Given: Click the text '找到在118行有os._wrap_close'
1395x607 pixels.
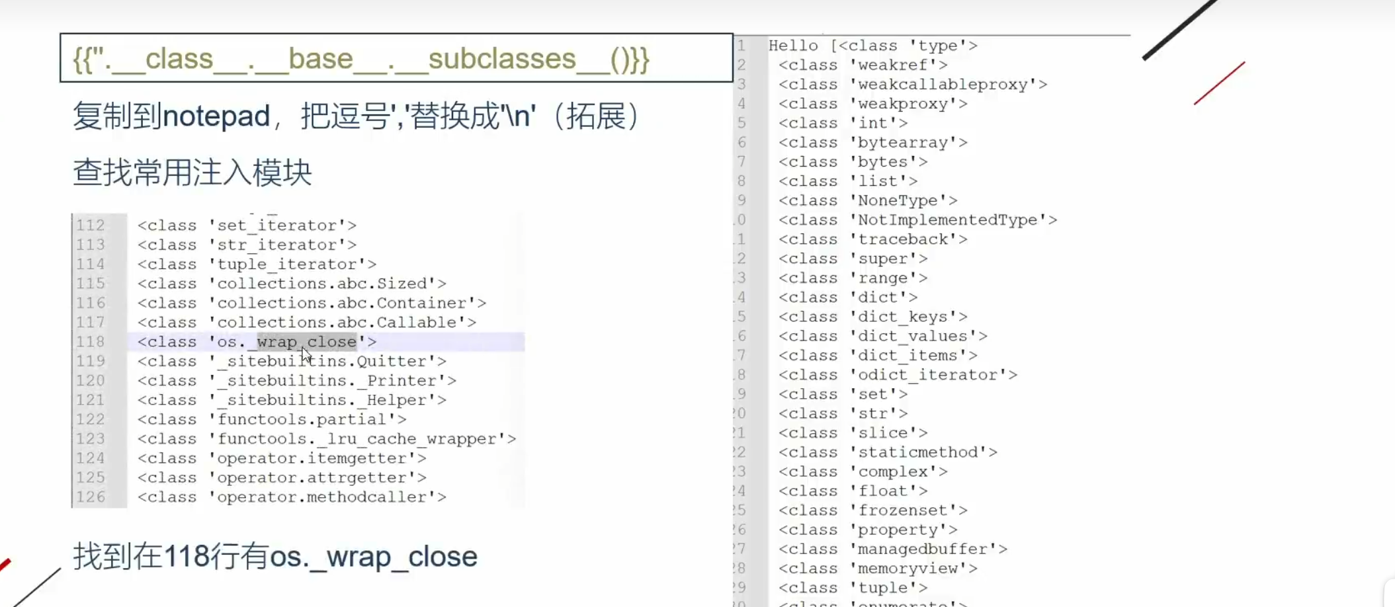Looking at the screenshot, I should [x=275, y=556].
